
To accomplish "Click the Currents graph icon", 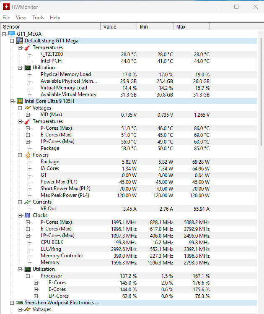I will click(28, 202).
